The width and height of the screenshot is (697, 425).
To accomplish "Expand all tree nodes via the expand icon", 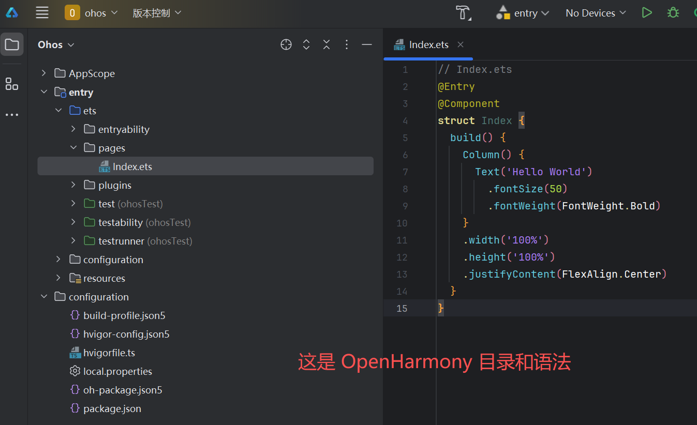I will [306, 44].
